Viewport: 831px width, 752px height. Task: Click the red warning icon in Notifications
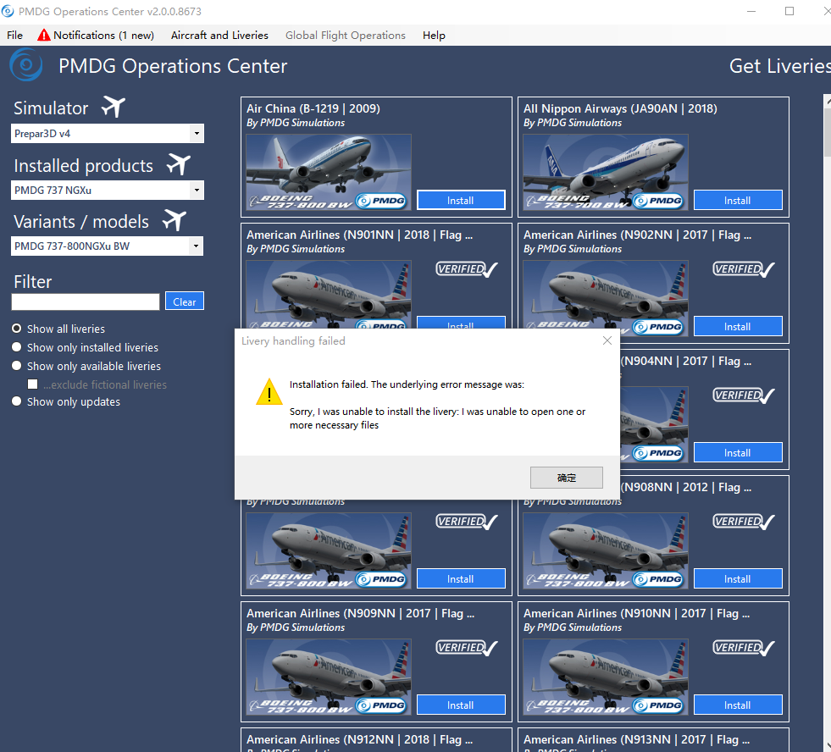click(44, 35)
